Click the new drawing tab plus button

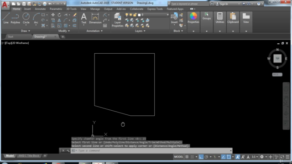(x=63, y=36)
